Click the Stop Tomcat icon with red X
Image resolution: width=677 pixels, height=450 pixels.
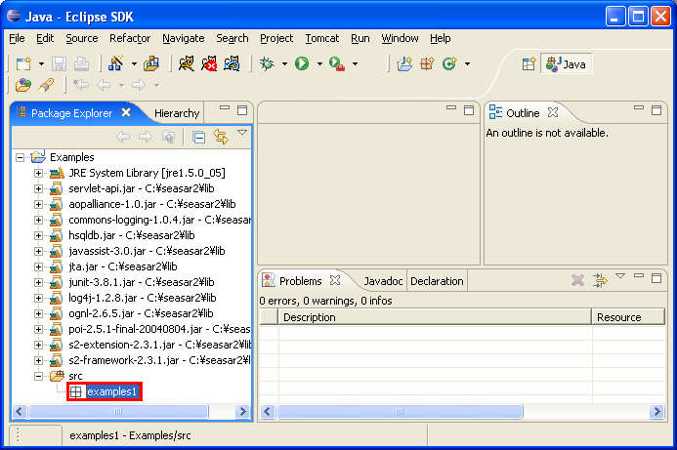click(209, 63)
